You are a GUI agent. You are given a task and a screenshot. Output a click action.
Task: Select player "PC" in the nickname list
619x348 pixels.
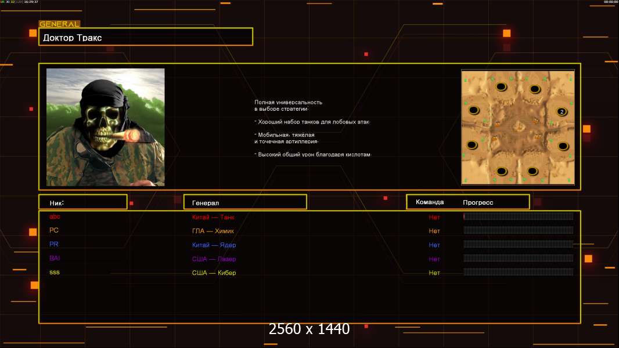click(54, 231)
